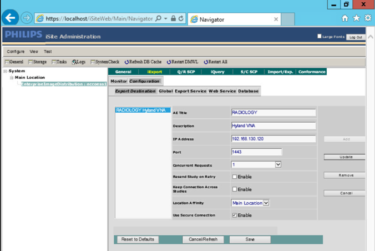Open the View menu

pos(34,52)
